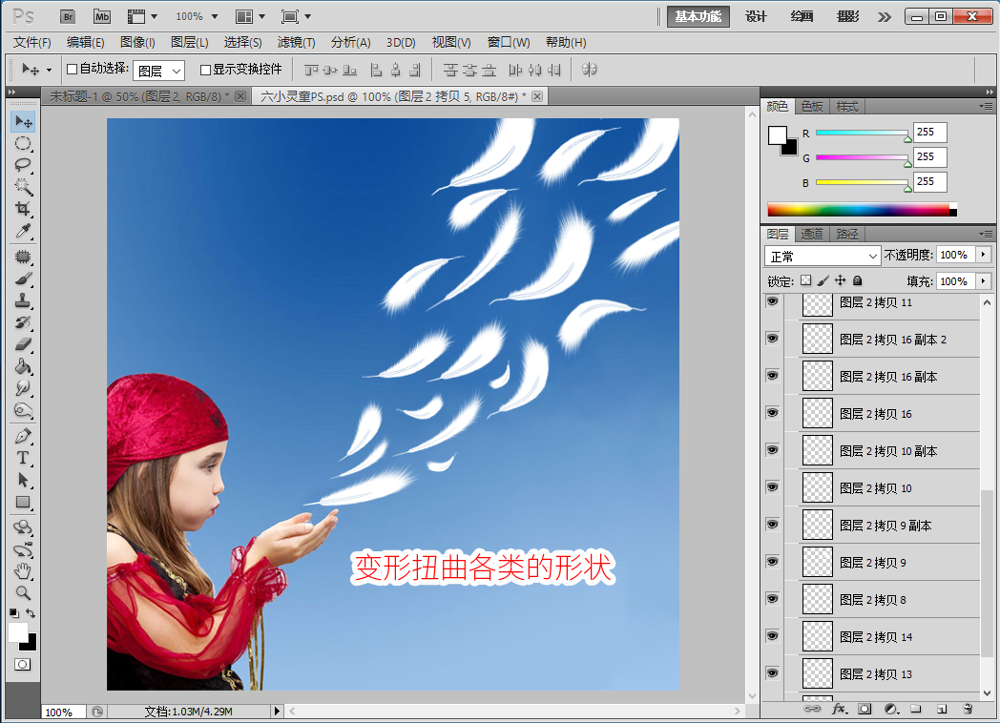Hide layer 图层 2 拷贝 16 副本
The height and width of the screenshot is (723, 1000).
tap(773, 375)
